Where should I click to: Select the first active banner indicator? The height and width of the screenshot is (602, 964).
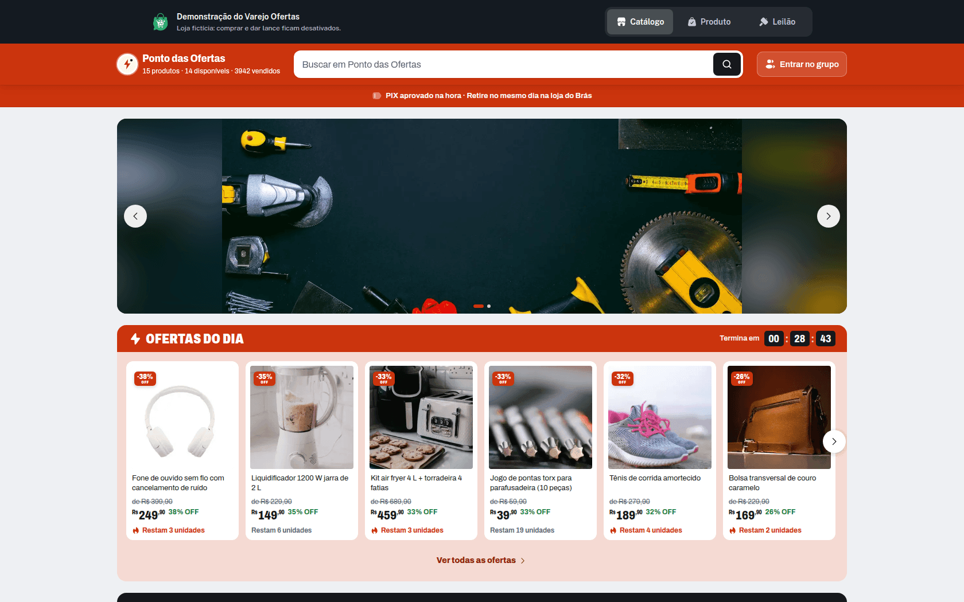[x=479, y=306]
